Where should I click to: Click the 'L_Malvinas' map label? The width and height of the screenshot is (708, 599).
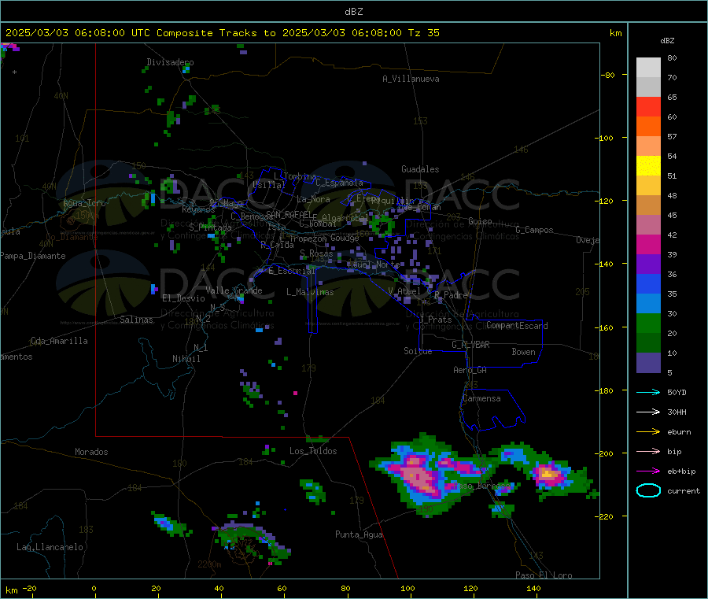pos(310,292)
